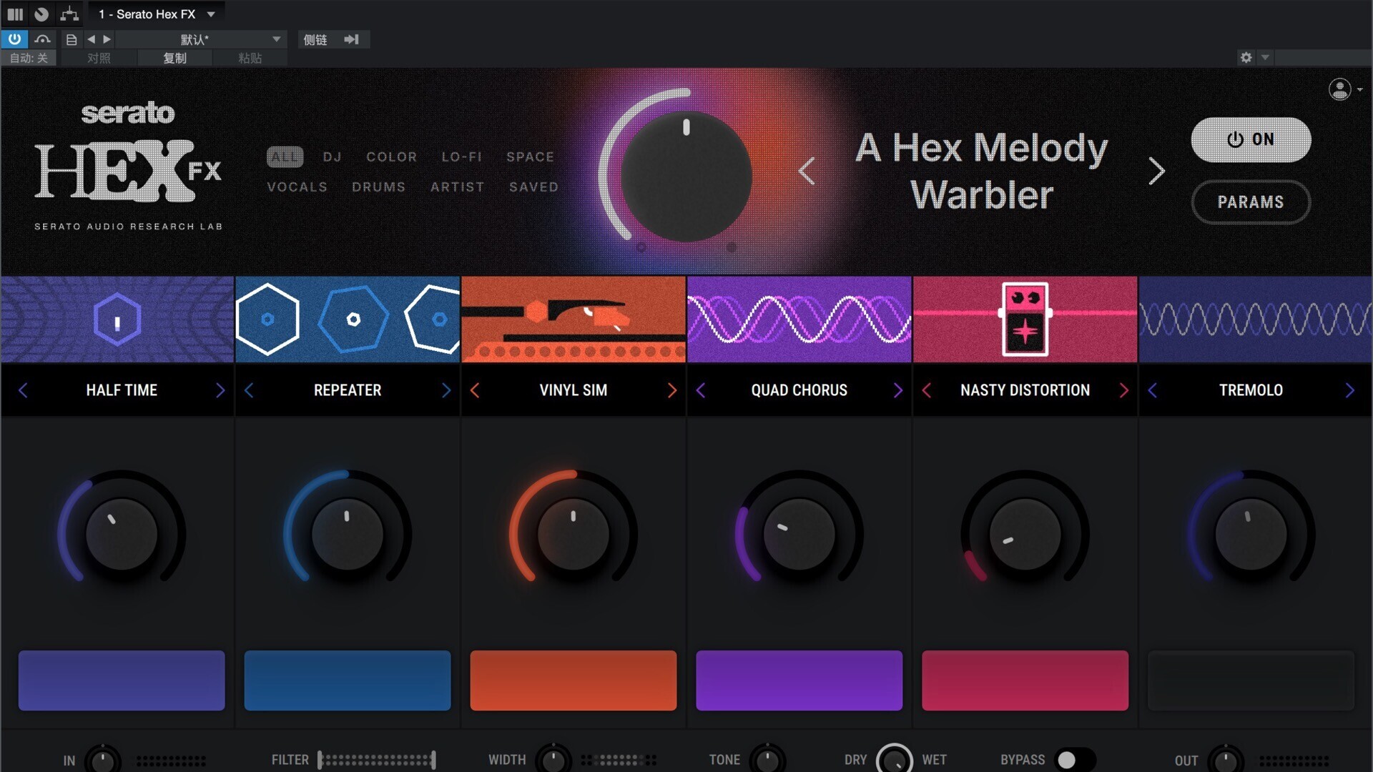Expand the arrow beside the gear icon
Screen dimensions: 1373x772
1265,57
